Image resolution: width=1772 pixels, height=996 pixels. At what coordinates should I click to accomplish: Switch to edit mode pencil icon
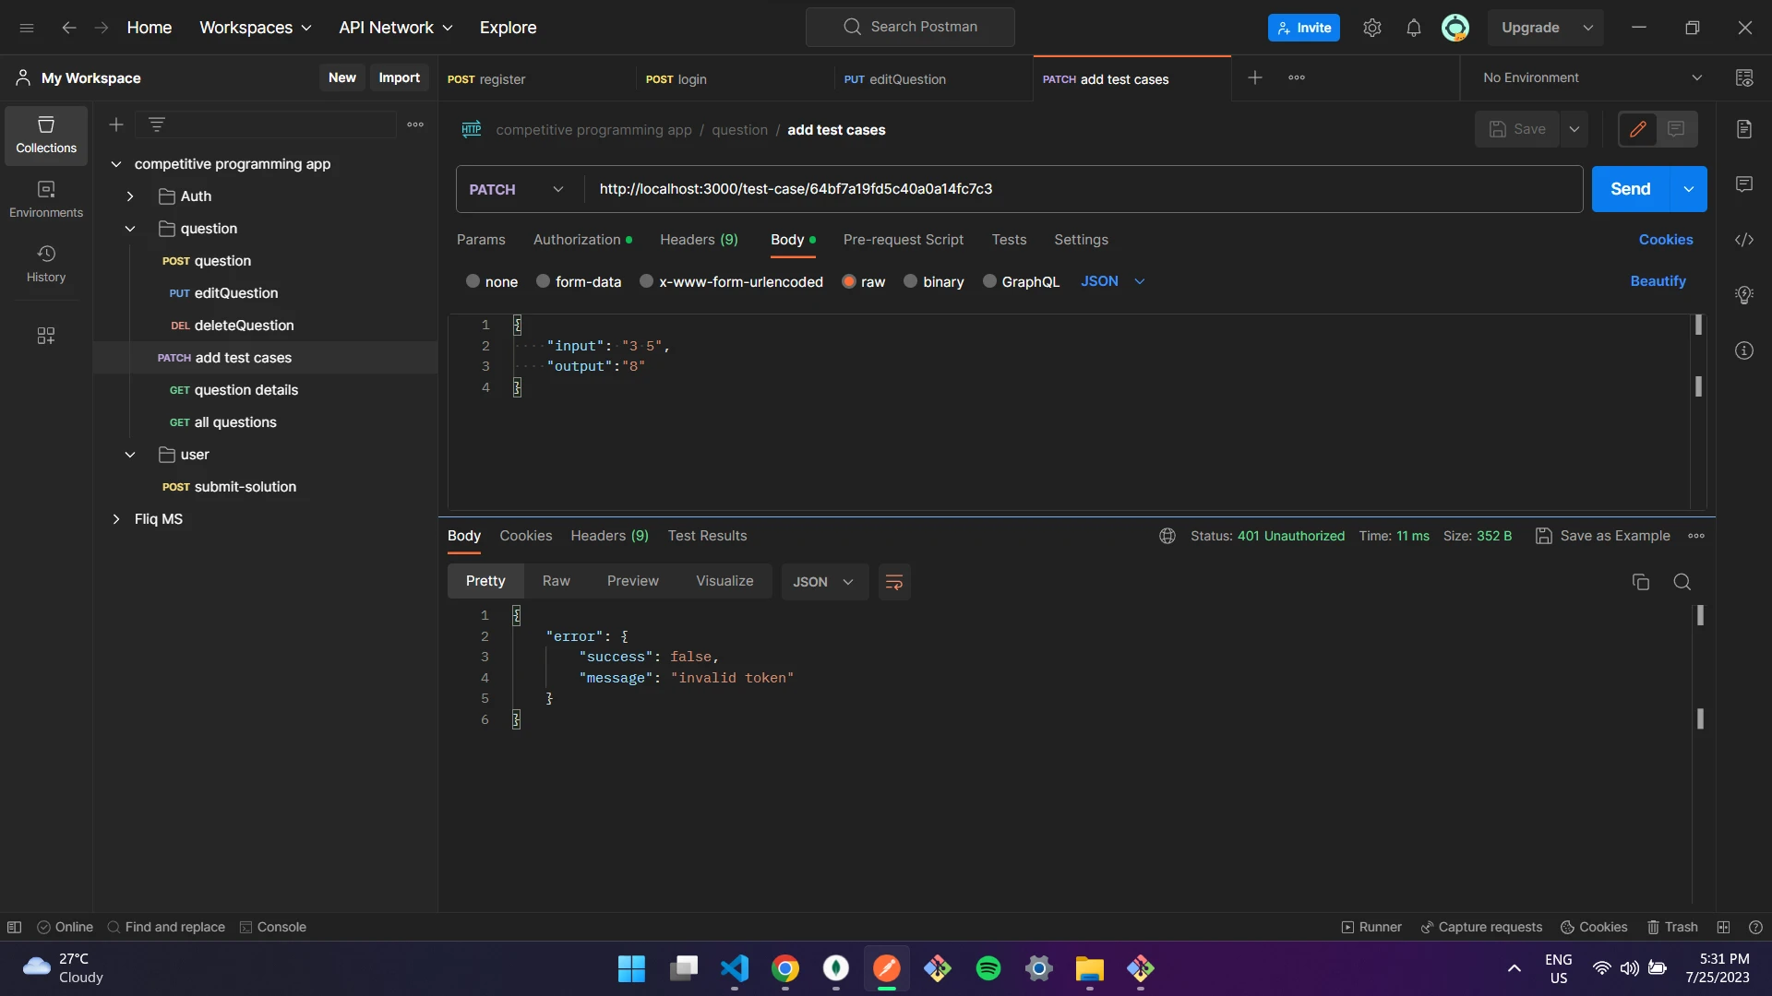click(1638, 129)
